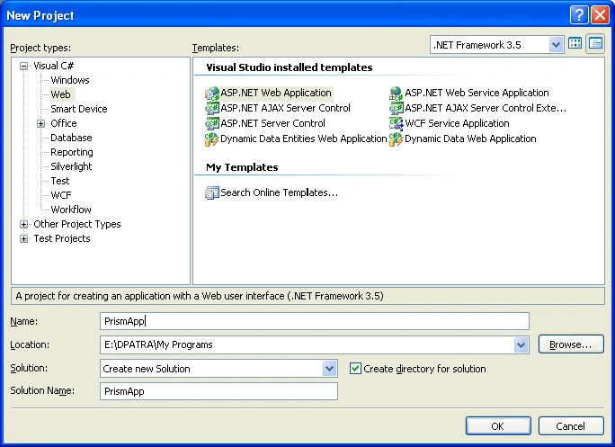This screenshot has height=447, width=615.
Task: Select WCF project type
Action: [x=61, y=195]
